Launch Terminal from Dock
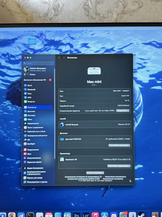 pos(30,215)
